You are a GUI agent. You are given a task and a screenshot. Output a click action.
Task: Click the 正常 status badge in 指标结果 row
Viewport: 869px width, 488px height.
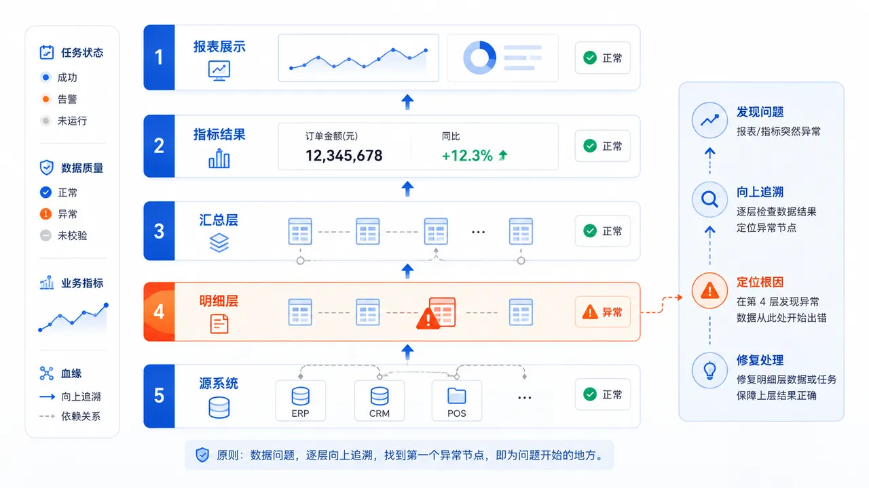pyautogui.click(x=603, y=146)
